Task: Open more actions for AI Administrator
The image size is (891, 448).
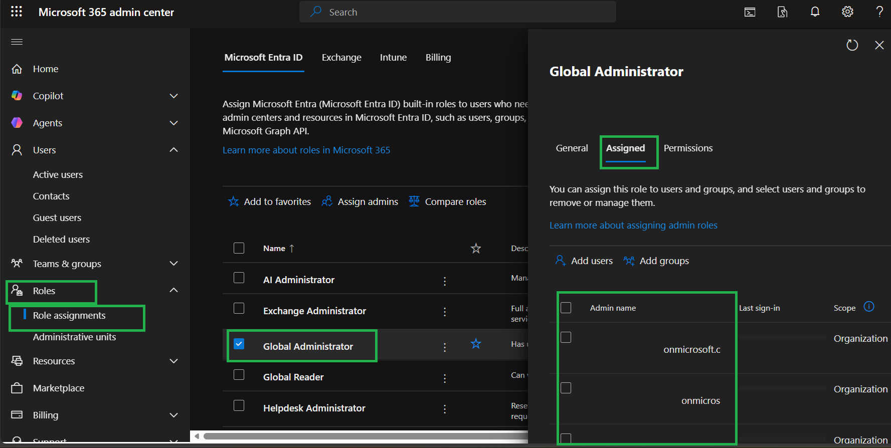Action: [444, 281]
